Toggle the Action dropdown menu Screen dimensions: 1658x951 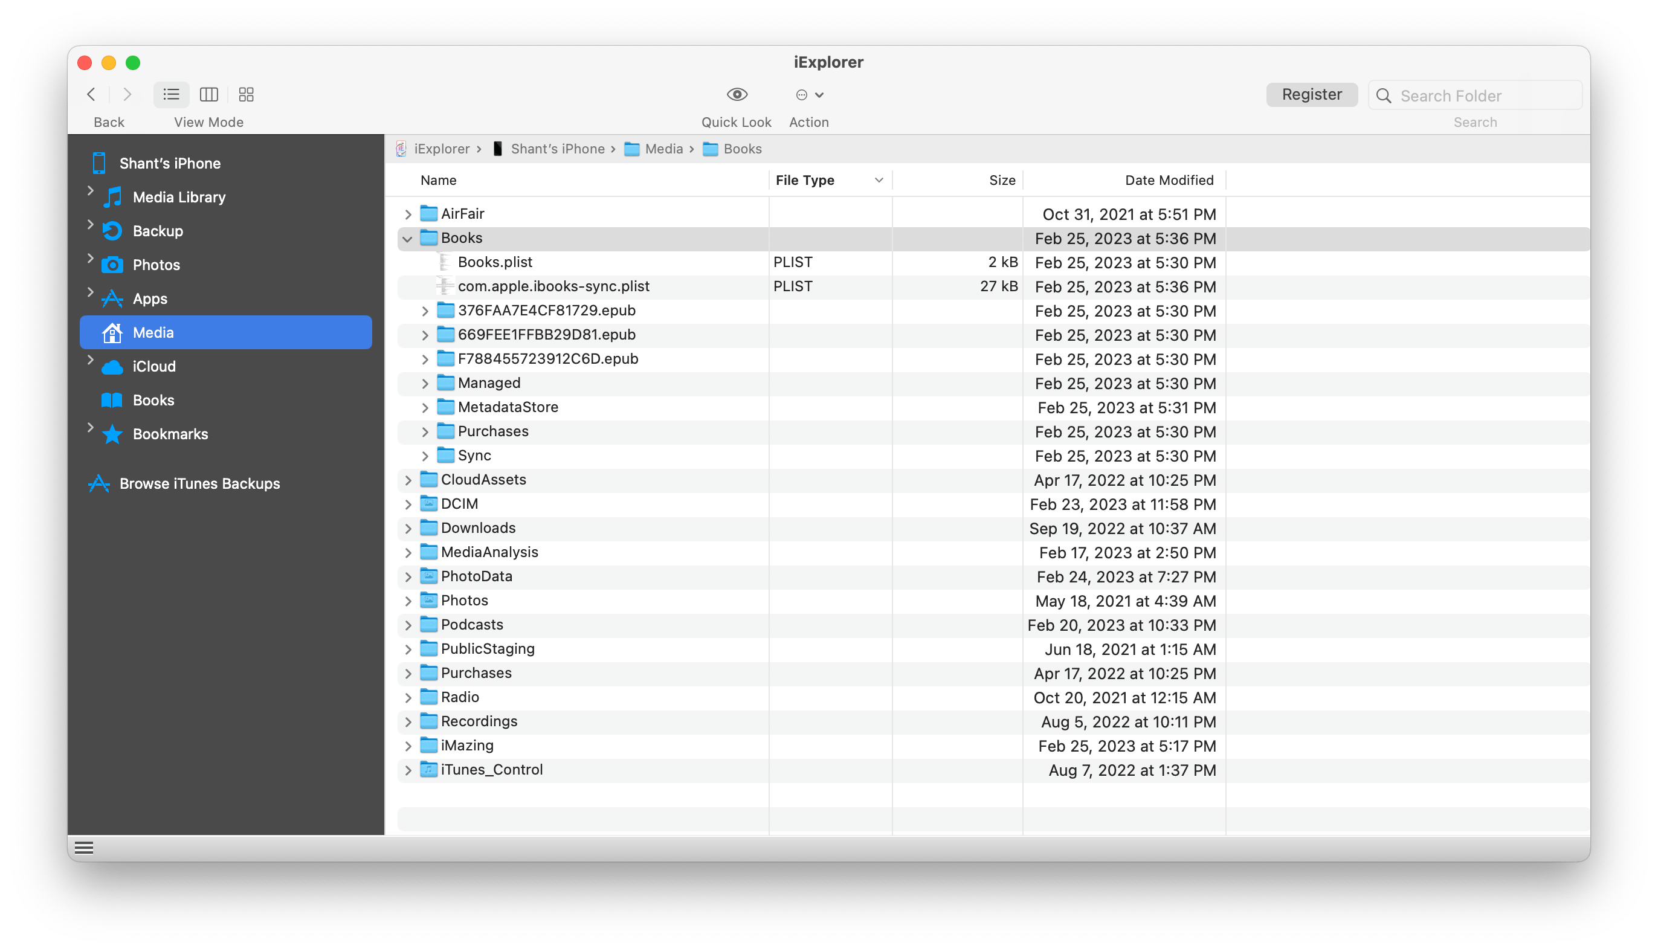[810, 94]
